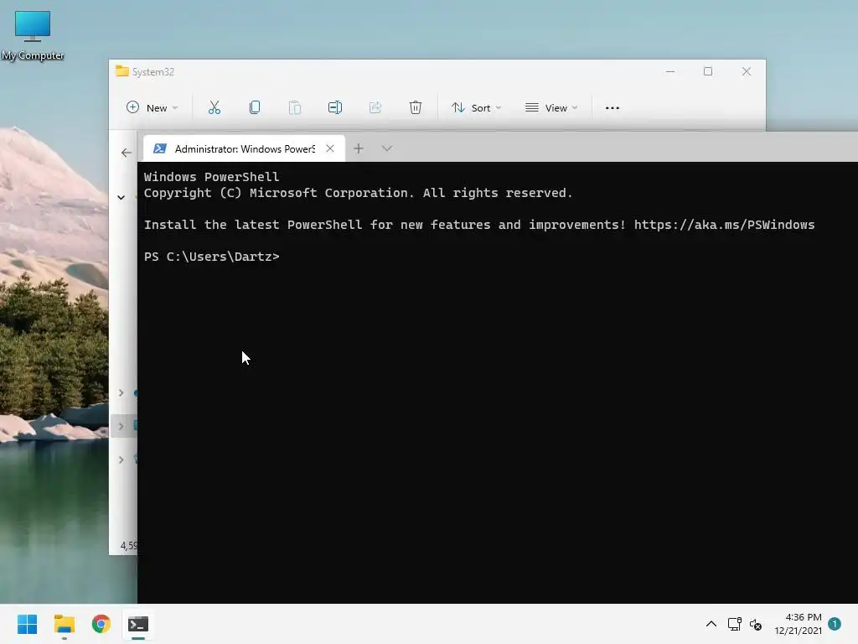Show hidden tray icons chevron
Image resolution: width=858 pixels, height=644 pixels.
point(711,624)
